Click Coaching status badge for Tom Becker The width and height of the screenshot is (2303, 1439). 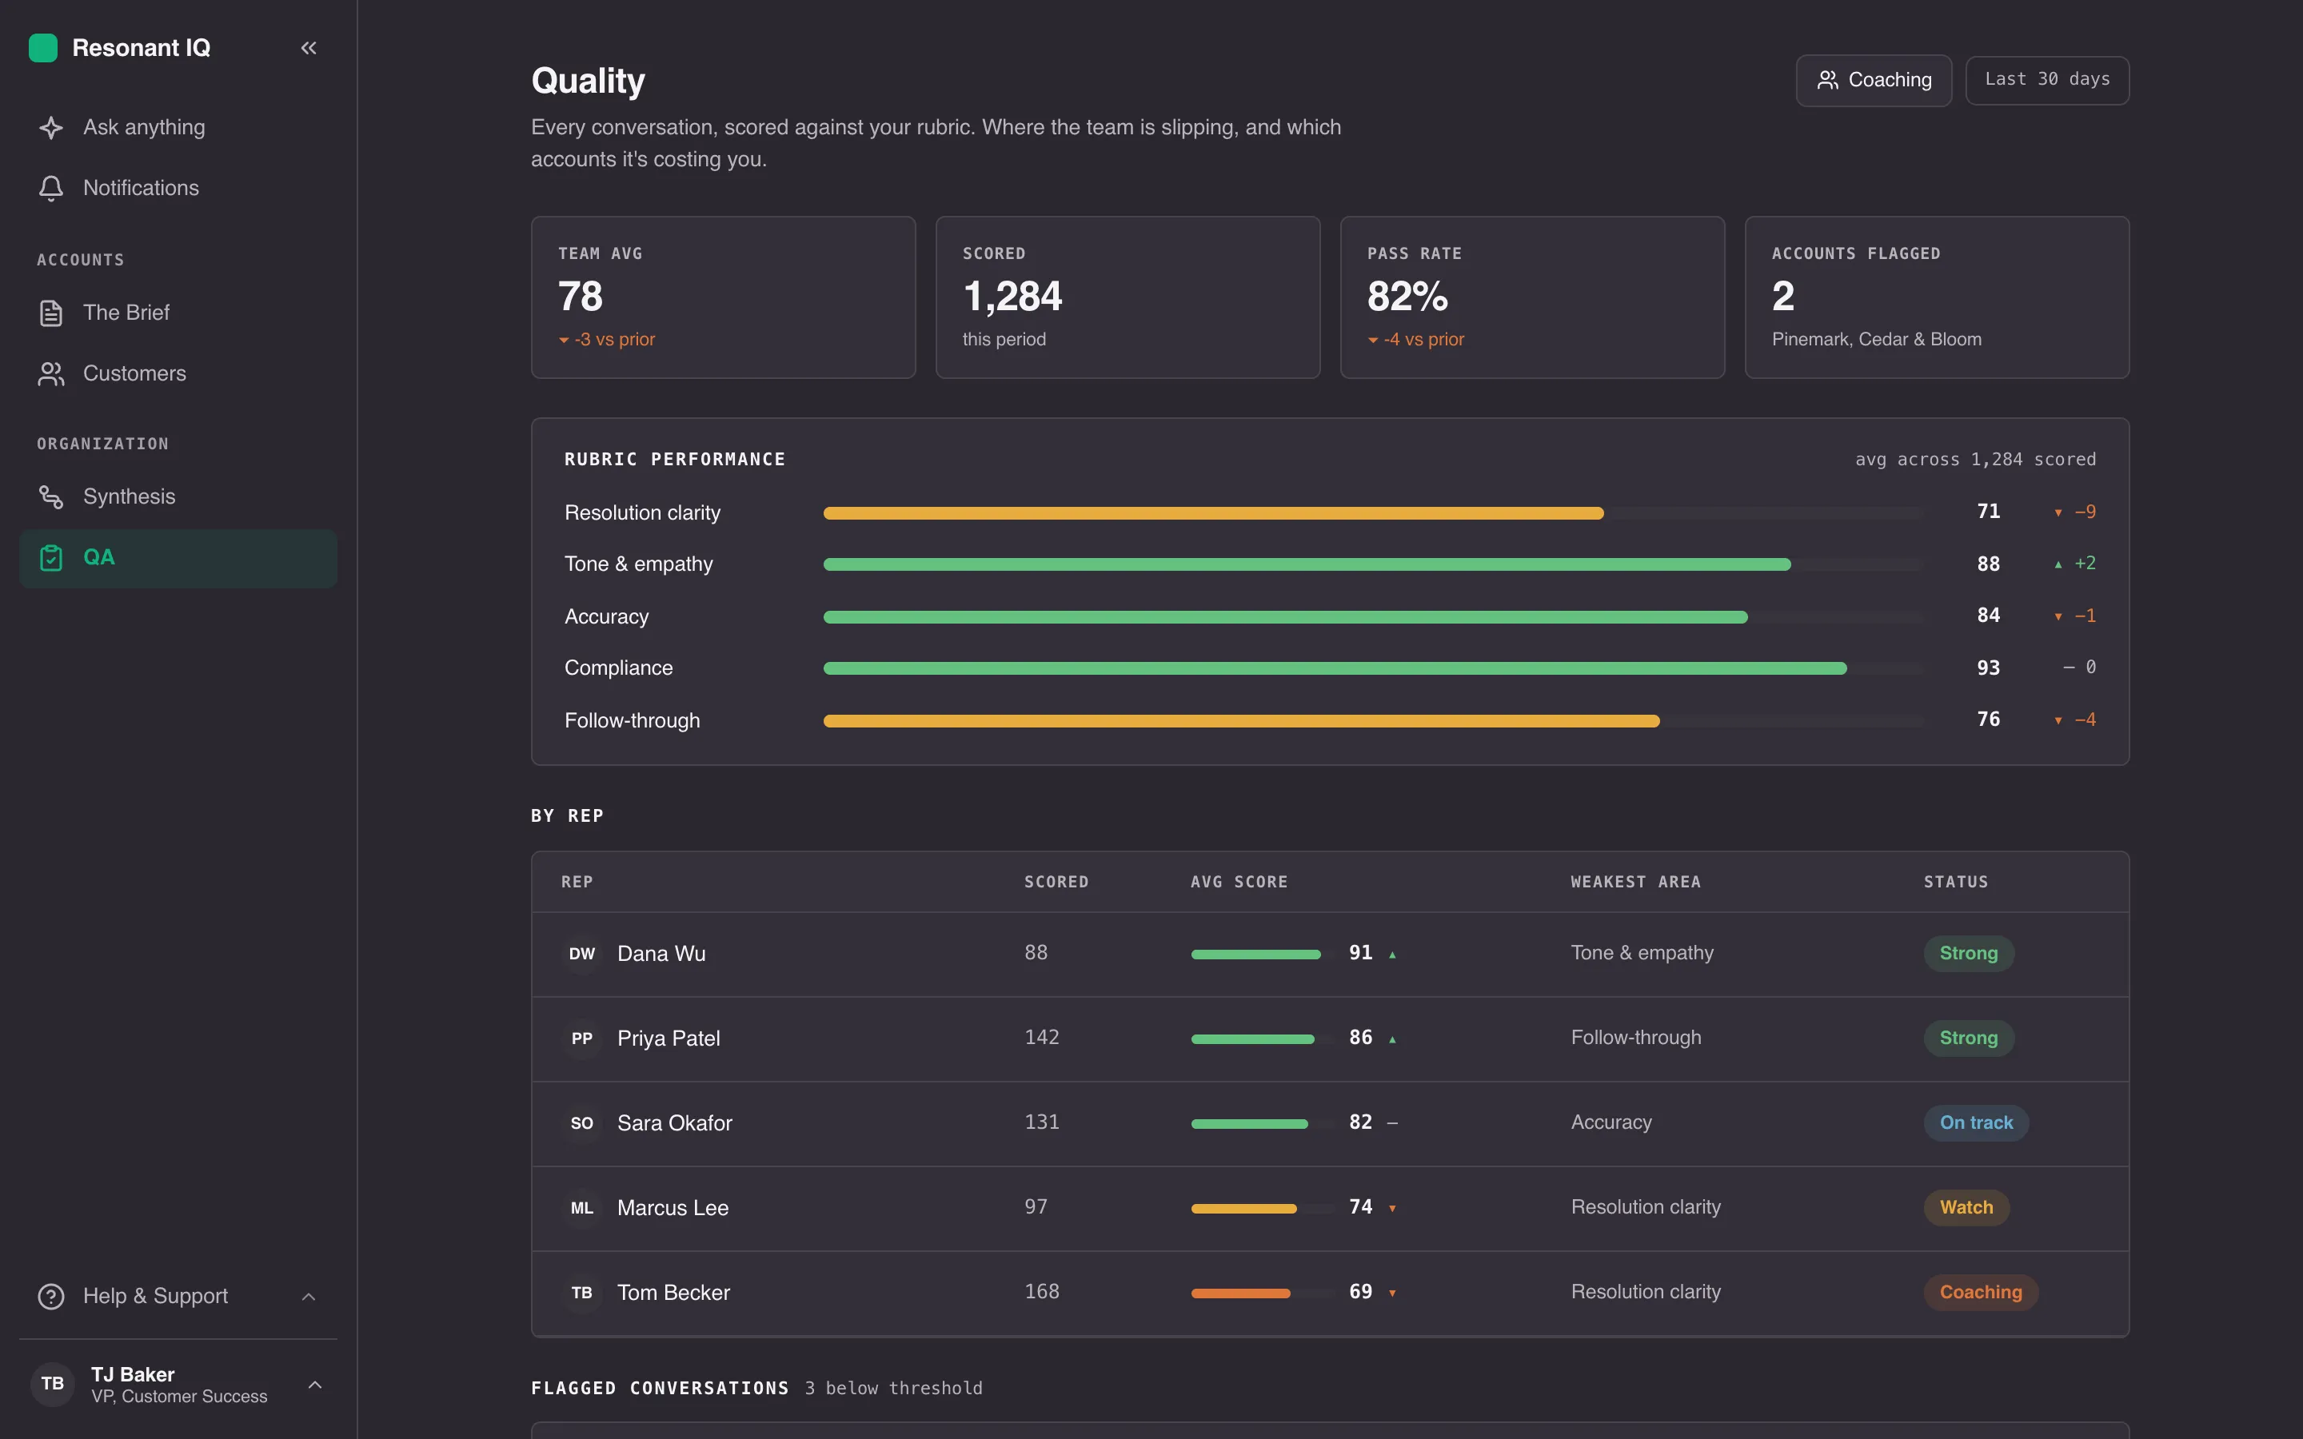coord(1981,1293)
